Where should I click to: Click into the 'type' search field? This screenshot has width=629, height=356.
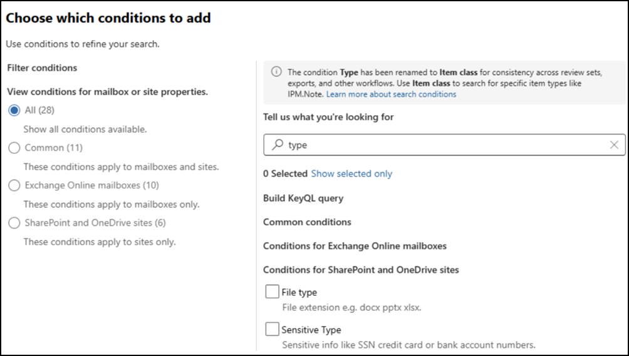click(x=439, y=145)
